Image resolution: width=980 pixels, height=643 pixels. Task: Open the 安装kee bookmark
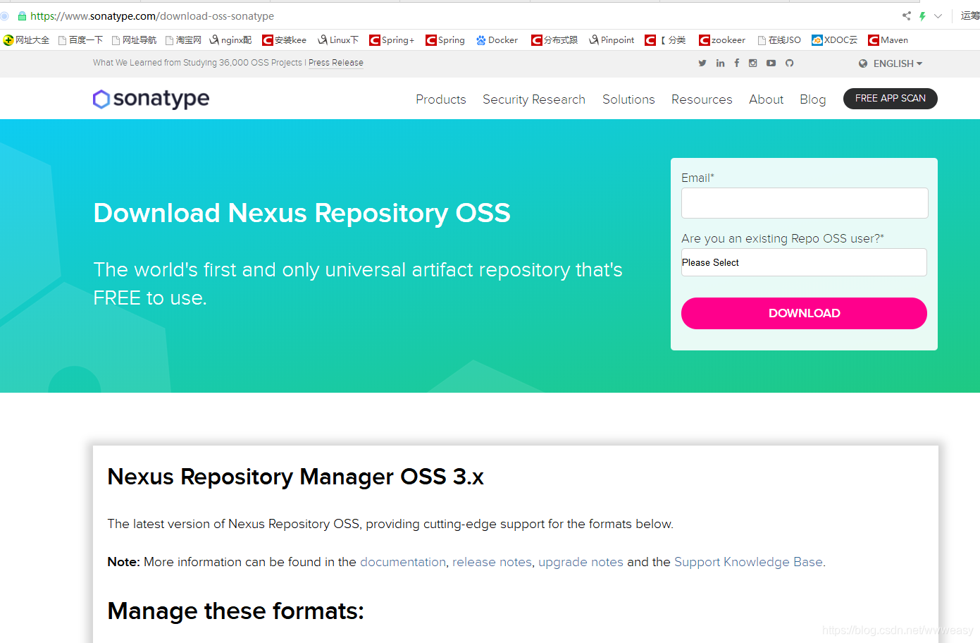[x=284, y=40]
